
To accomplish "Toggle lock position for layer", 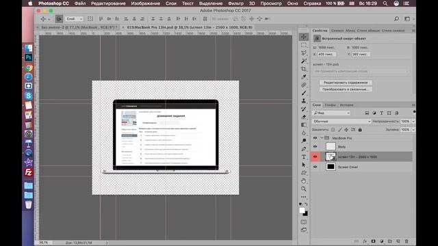I will pos(346,130).
